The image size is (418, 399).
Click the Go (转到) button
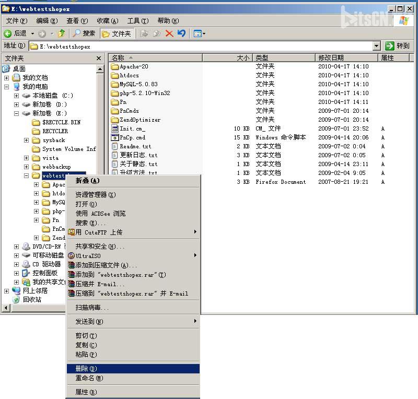tap(398, 46)
